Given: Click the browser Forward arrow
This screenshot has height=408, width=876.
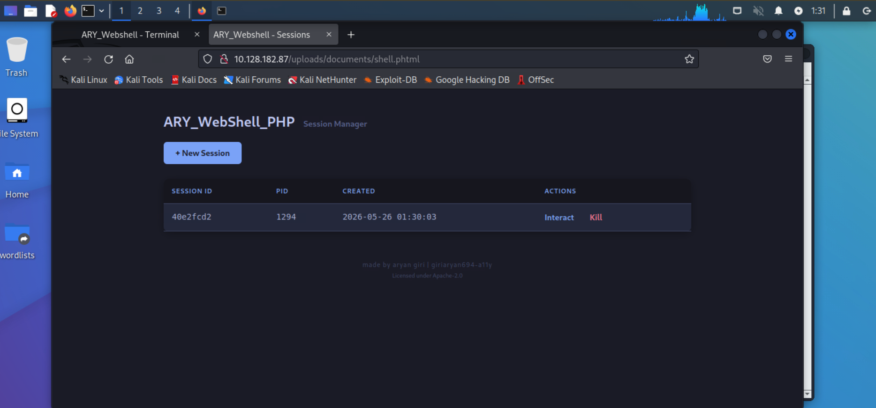Looking at the screenshot, I should [87, 59].
